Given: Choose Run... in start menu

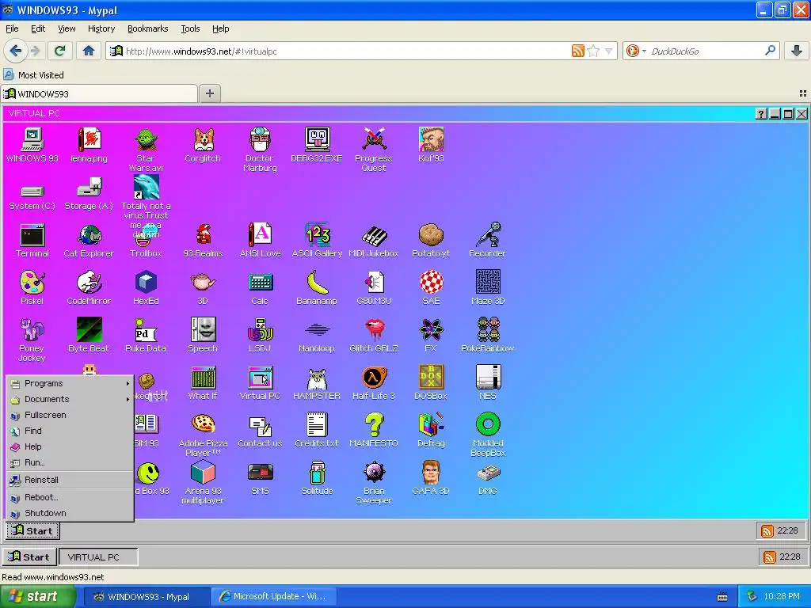Looking at the screenshot, I should [70, 462].
